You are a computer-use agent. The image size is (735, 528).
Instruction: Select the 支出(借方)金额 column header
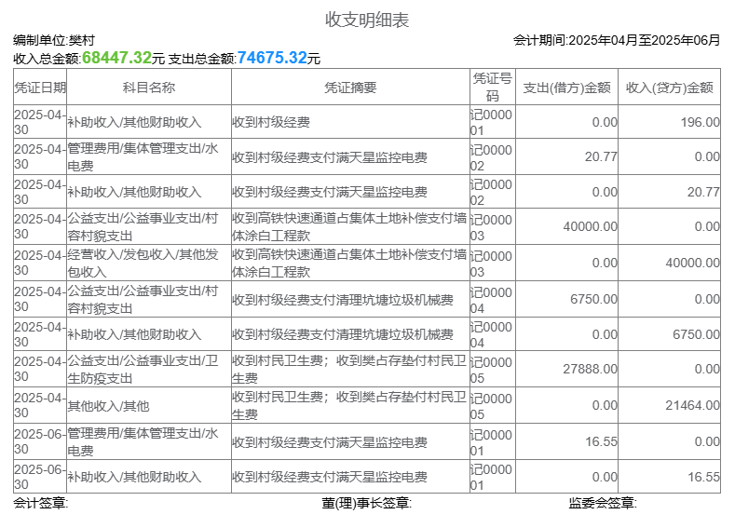pos(566,88)
